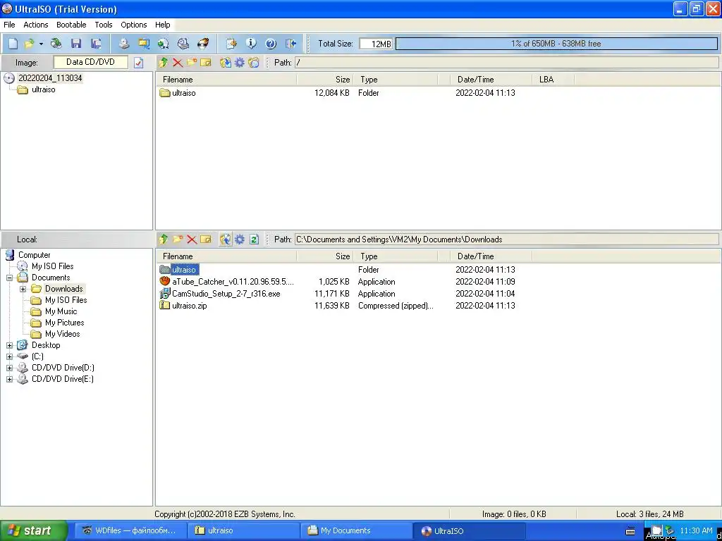
Task: Click the Total Size 12MB field
Action: tap(376, 44)
